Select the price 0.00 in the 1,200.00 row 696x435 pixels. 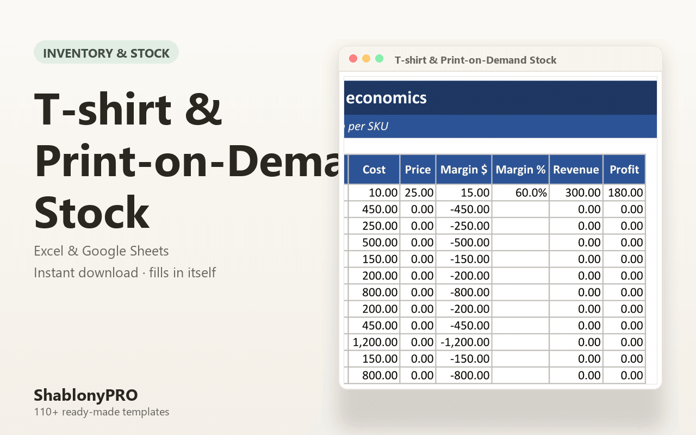click(x=418, y=342)
